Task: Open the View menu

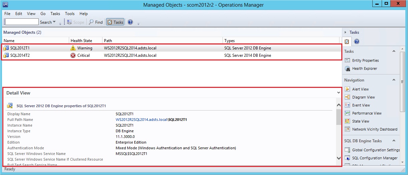Action: (31, 14)
